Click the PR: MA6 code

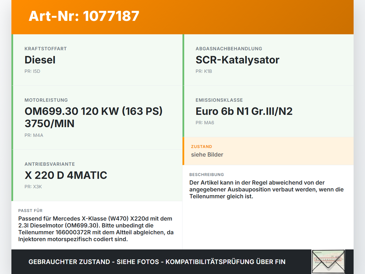click(x=205, y=123)
